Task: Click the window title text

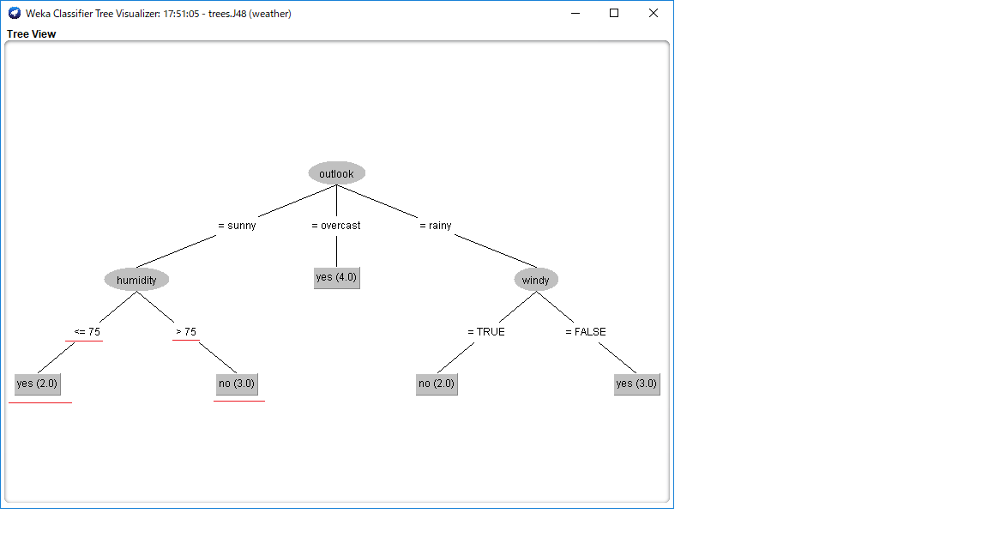Action: click(x=158, y=13)
